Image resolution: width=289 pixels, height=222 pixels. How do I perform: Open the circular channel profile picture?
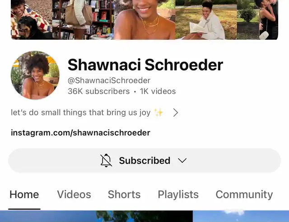(35, 75)
